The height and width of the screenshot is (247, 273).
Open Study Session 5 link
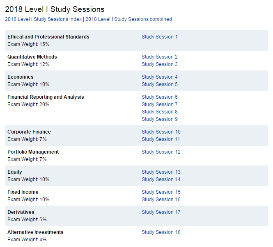pos(159,84)
